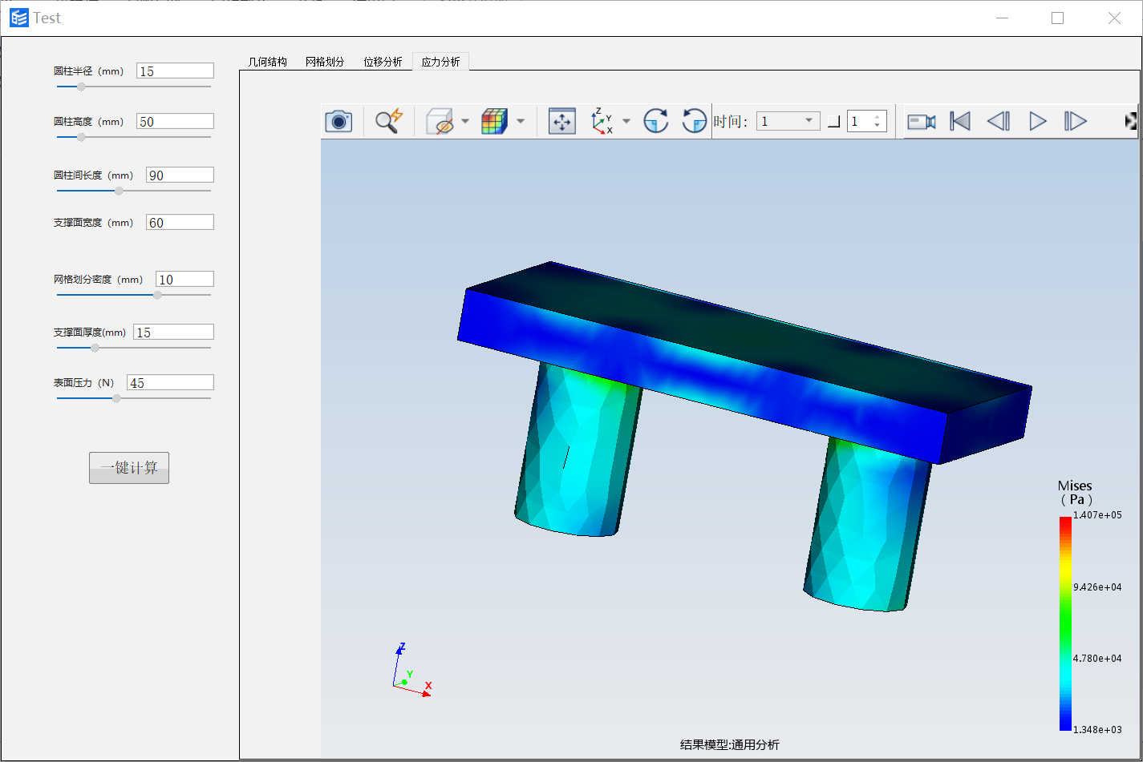Click the video camera record animation icon
This screenshot has width=1143, height=762.
922,121
